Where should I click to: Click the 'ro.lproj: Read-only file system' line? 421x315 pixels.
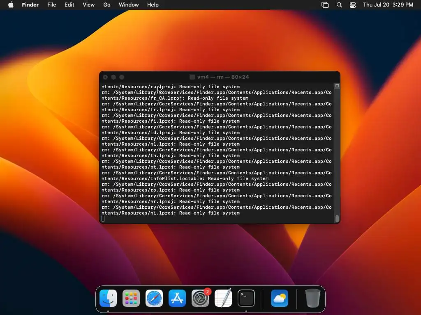coord(171,190)
